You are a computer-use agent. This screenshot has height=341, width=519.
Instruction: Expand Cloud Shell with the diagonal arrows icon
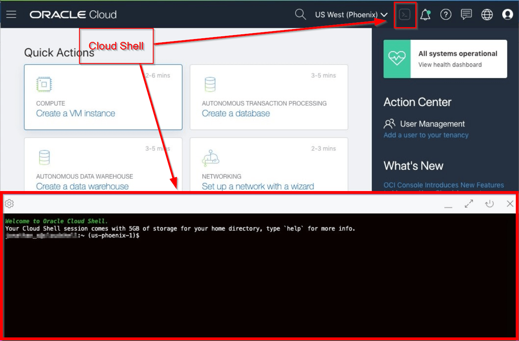pos(469,203)
